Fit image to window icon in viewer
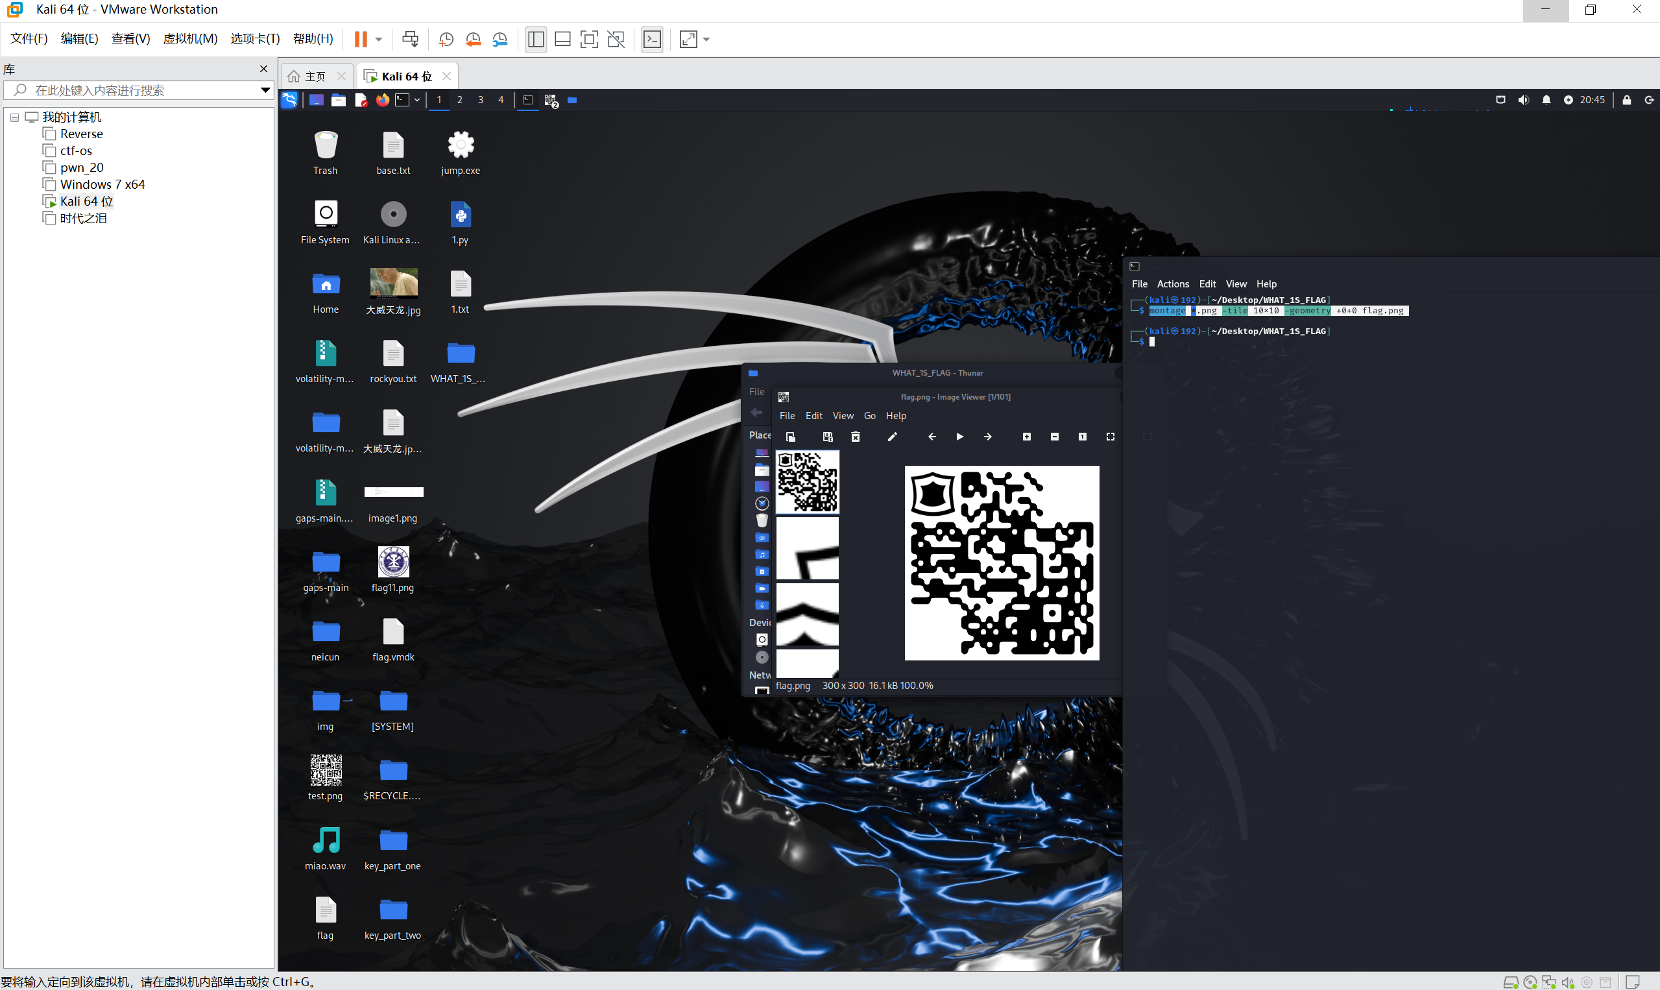 click(1111, 437)
